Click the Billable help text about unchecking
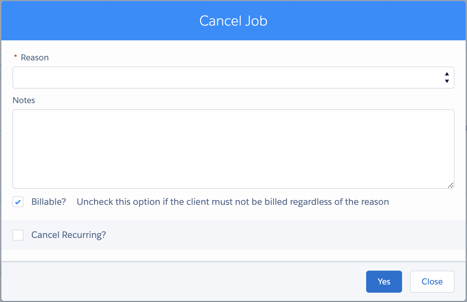This screenshot has width=467, height=302. pyautogui.click(x=232, y=202)
